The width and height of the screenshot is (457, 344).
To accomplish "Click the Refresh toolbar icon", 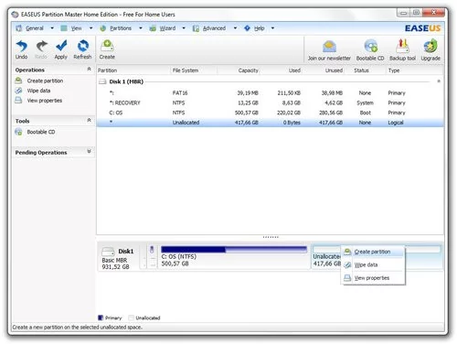I will [x=82, y=46].
